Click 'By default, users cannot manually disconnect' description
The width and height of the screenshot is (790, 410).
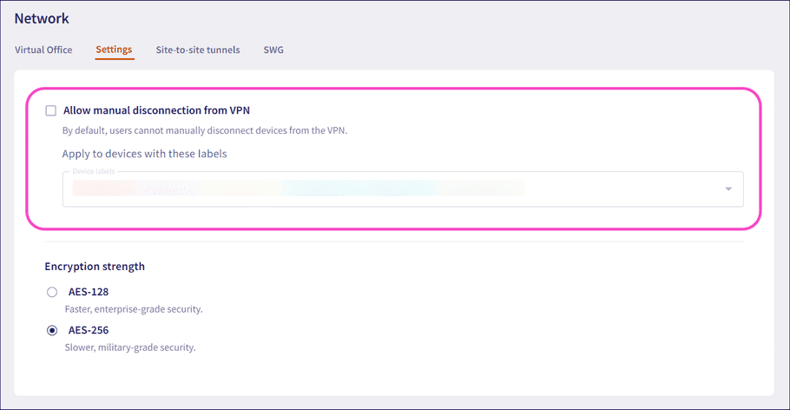point(205,130)
